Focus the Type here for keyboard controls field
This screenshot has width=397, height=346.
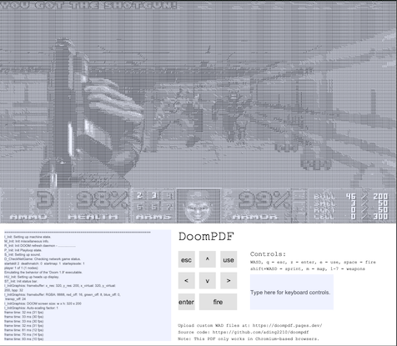[292, 292]
